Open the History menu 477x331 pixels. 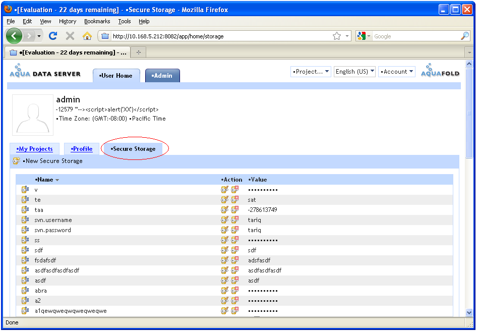tap(68, 21)
